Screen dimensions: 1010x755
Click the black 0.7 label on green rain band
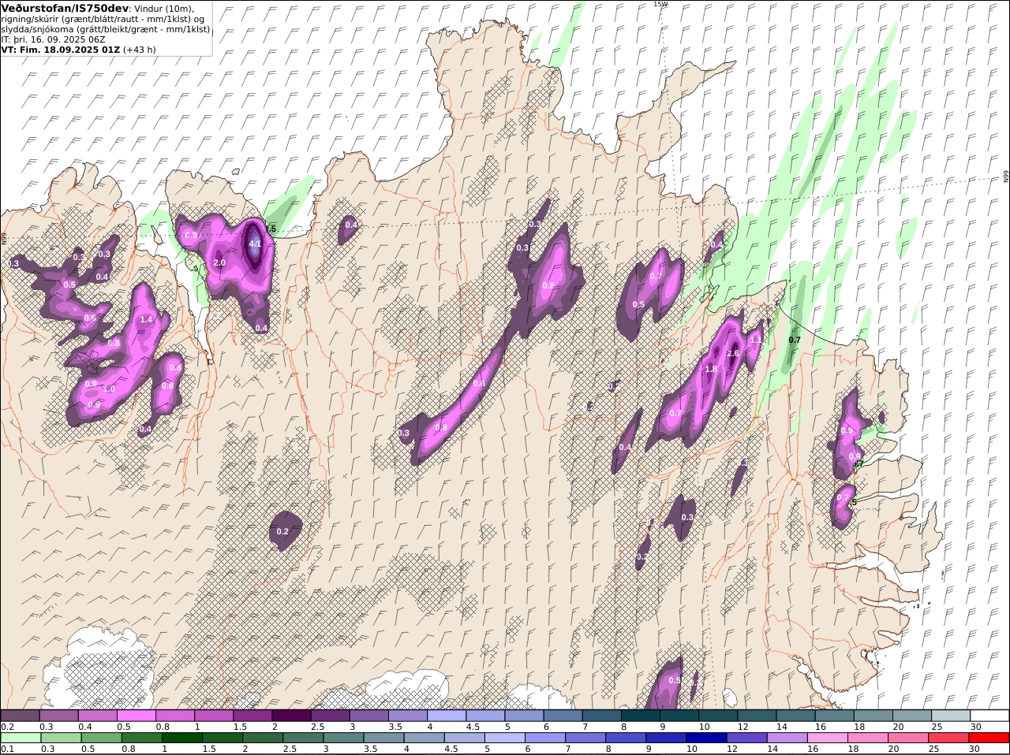click(795, 340)
